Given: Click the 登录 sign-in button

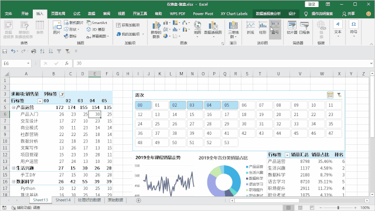Looking at the screenshot, I should 312,4.
